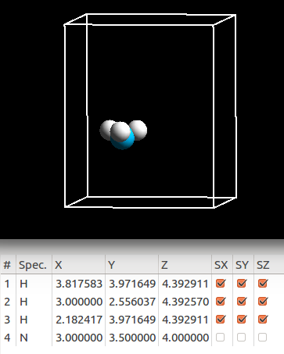Uncheck SY checkbox for atom 1 H

(242, 284)
